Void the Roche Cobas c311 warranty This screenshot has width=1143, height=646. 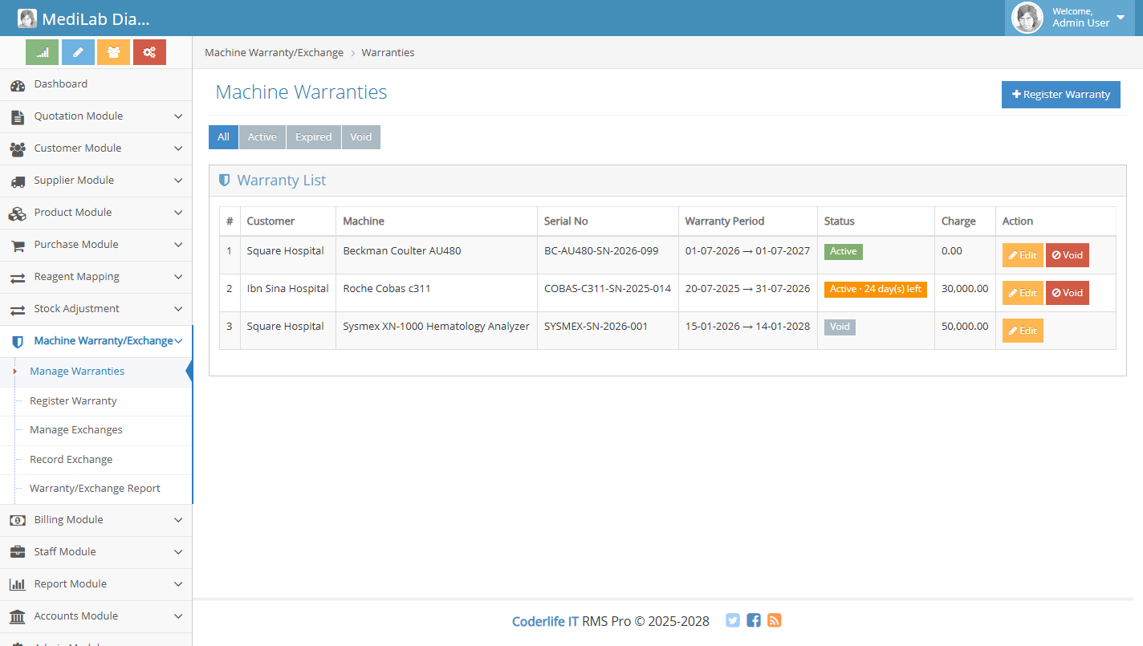click(x=1068, y=293)
